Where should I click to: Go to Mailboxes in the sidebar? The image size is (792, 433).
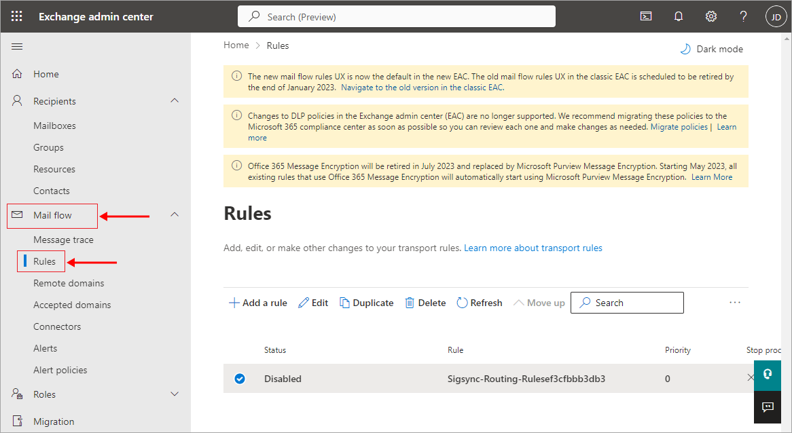(54, 126)
